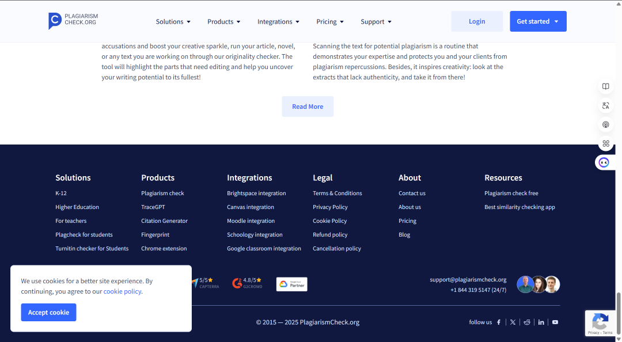Open the YouTube social icon

(x=555, y=322)
